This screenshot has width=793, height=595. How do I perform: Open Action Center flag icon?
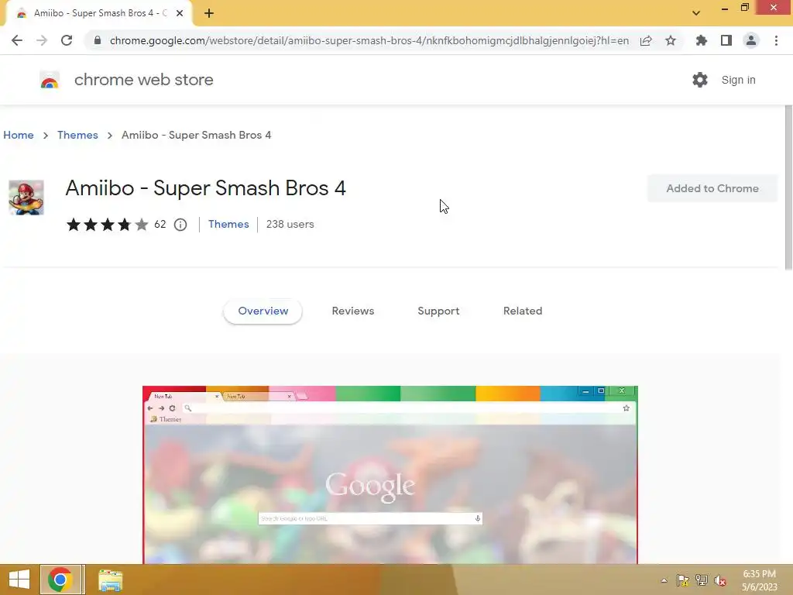683,580
